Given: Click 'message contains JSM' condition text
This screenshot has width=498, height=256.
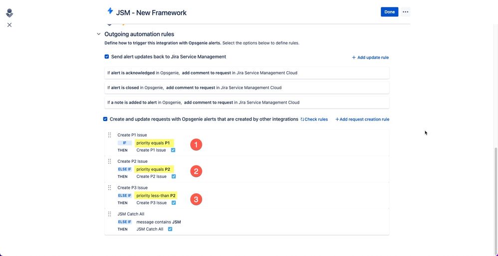Looking at the screenshot, I should point(159,222).
